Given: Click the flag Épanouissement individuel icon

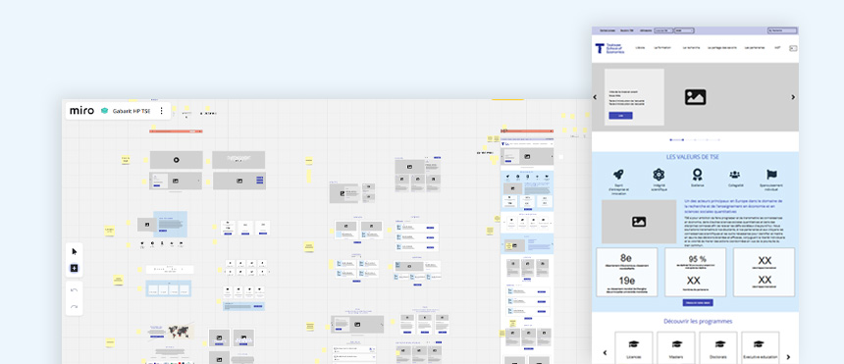Looking at the screenshot, I should [x=772, y=175].
